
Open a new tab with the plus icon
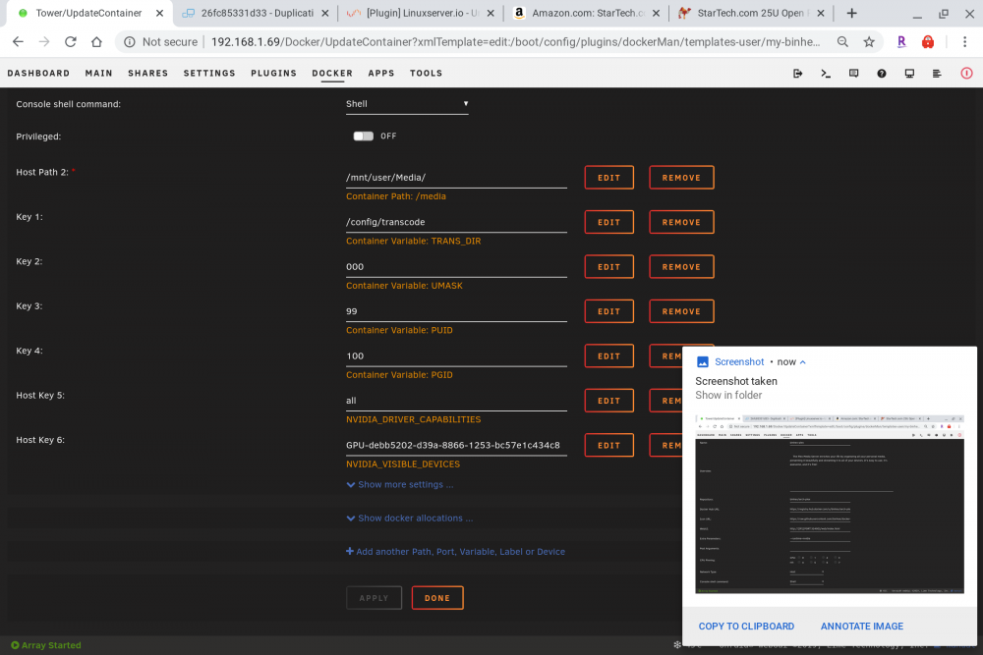click(x=851, y=13)
